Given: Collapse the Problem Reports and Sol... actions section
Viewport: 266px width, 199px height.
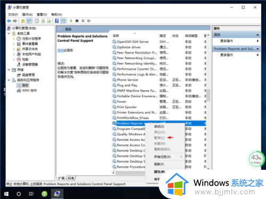Looking at the screenshot, I should pyautogui.click(x=257, y=49).
